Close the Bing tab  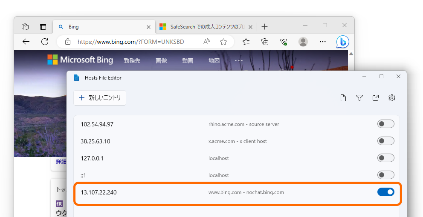click(x=149, y=27)
